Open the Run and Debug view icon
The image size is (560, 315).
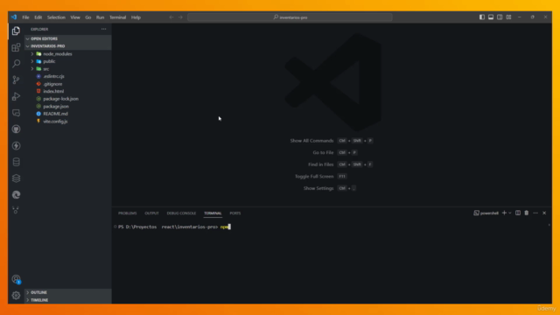pos(16,96)
